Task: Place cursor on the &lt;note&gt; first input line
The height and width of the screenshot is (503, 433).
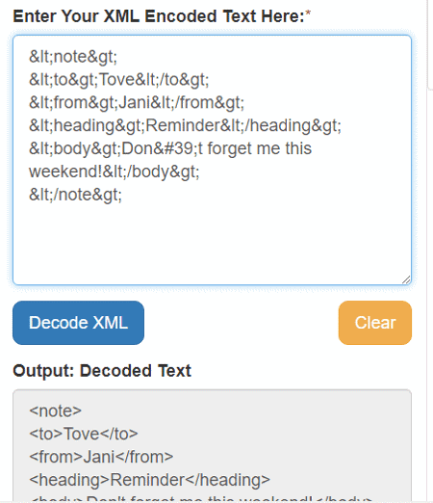Action: tap(73, 57)
